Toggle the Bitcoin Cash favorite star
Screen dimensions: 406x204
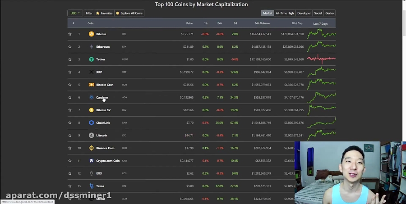[x=70, y=85]
